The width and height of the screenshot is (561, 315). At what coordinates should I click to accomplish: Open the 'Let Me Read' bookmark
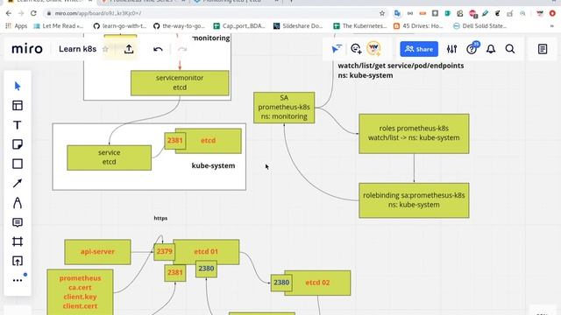coord(59,25)
